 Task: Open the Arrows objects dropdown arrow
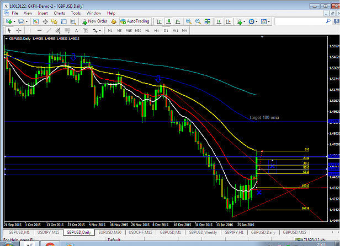pyautogui.click(x=100, y=30)
